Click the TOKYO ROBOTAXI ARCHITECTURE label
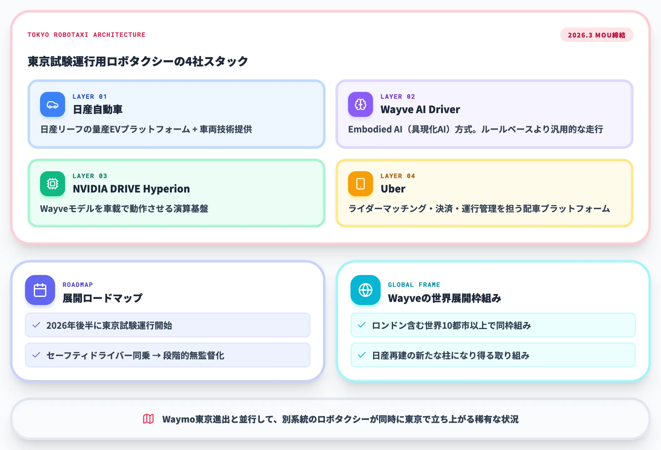This screenshot has height=450, width=661. click(x=86, y=35)
